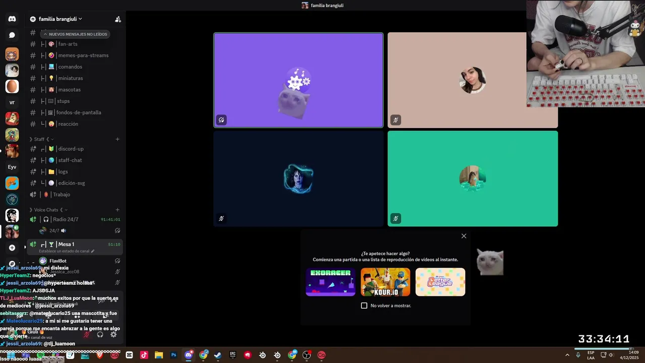Open OBS Studio from the taskbar
The height and width of the screenshot is (363, 645).
[307, 355]
